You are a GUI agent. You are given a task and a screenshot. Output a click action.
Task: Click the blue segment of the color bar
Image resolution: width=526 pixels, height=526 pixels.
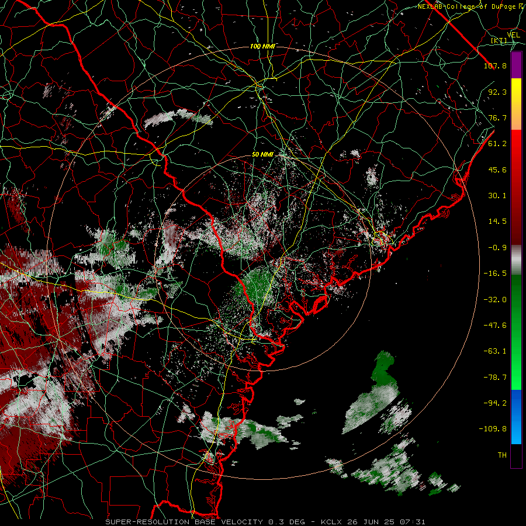[x=516, y=417]
